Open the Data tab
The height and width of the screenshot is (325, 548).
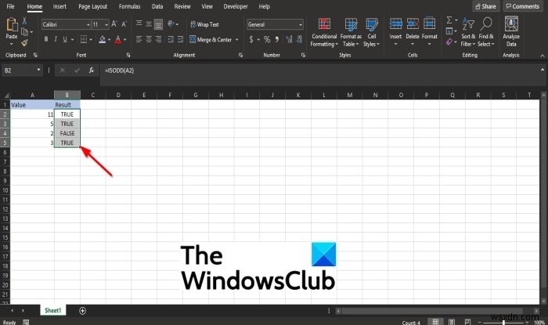157,6
